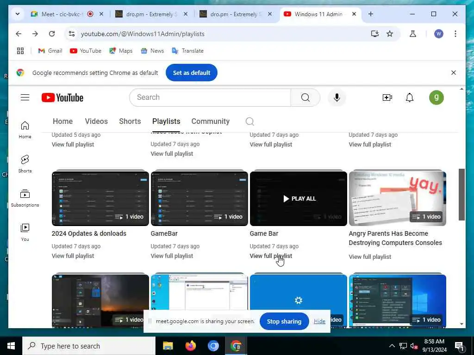Image resolution: width=474 pixels, height=355 pixels.
Task: Open the Angry Parents playlist thumbnail
Action: point(398,198)
